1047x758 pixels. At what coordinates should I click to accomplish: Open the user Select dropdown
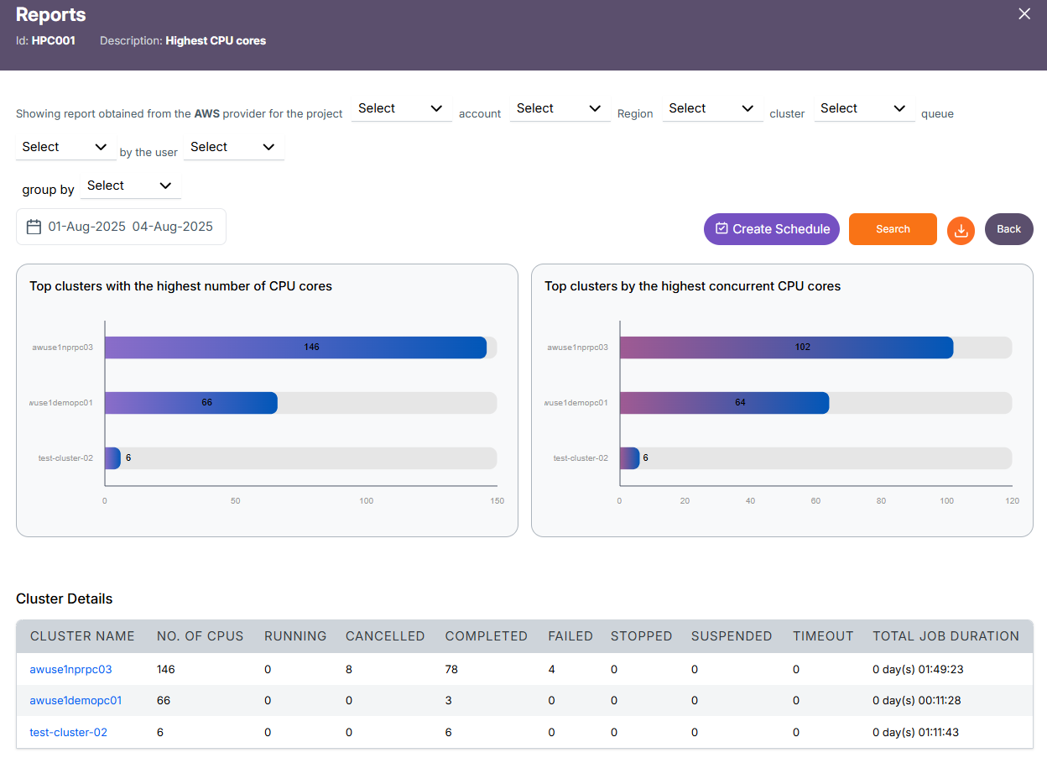(233, 147)
